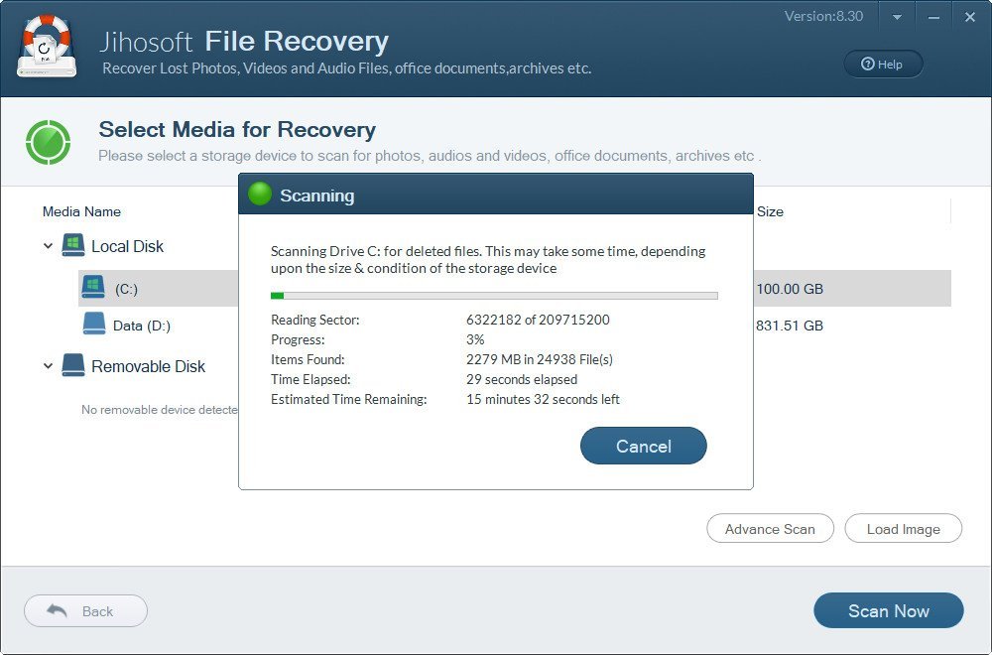Click the Media Name column header
Image resolution: width=992 pixels, height=655 pixels.
[x=81, y=212]
